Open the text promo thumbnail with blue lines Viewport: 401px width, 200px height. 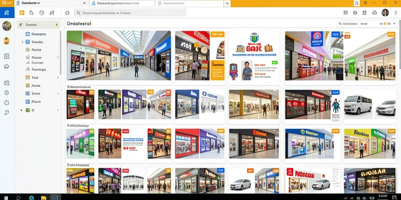tap(133, 143)
